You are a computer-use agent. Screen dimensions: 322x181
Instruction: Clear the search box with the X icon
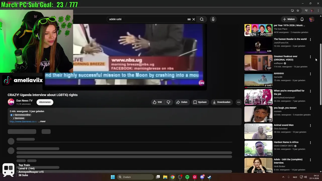[194, 19]
